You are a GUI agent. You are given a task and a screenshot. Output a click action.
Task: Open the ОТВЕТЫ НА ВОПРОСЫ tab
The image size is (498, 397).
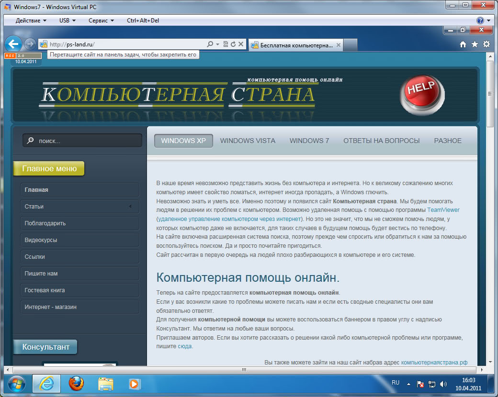pyautogui.click(x=382, y=141)
